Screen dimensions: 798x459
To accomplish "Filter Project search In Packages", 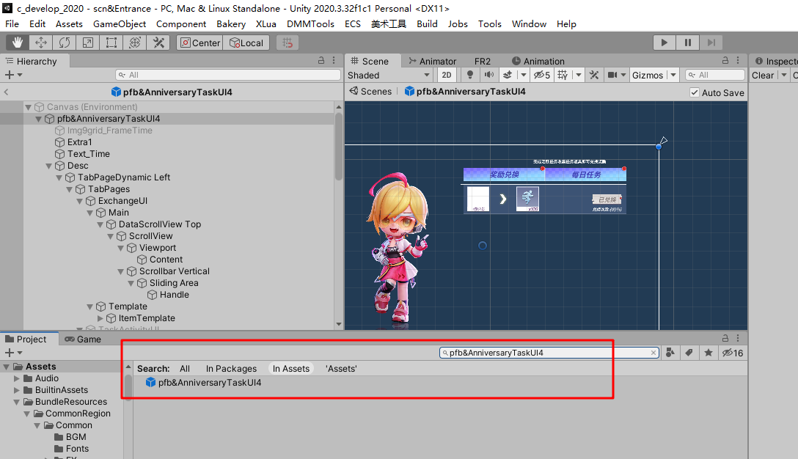I will [x=231, y=369].
